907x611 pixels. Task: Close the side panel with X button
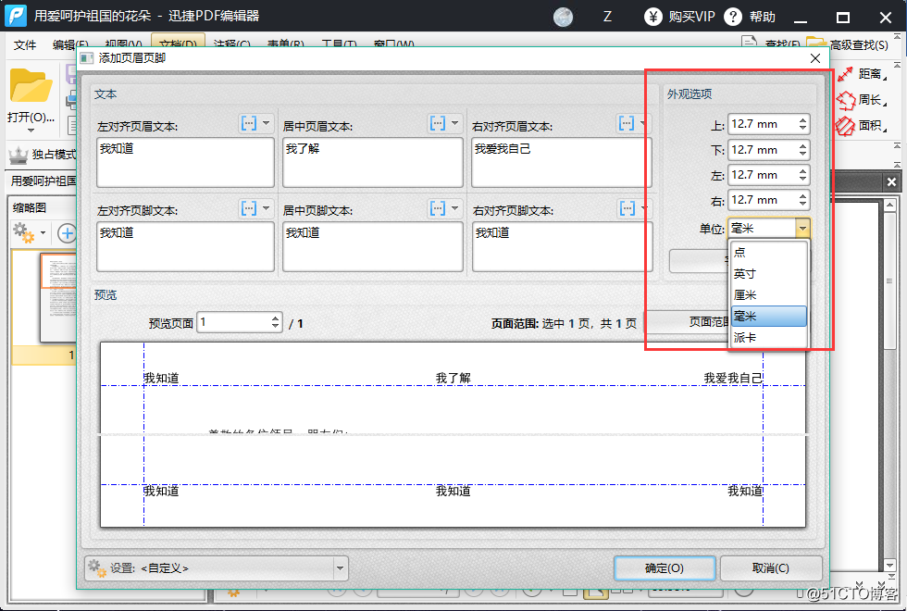891,182
